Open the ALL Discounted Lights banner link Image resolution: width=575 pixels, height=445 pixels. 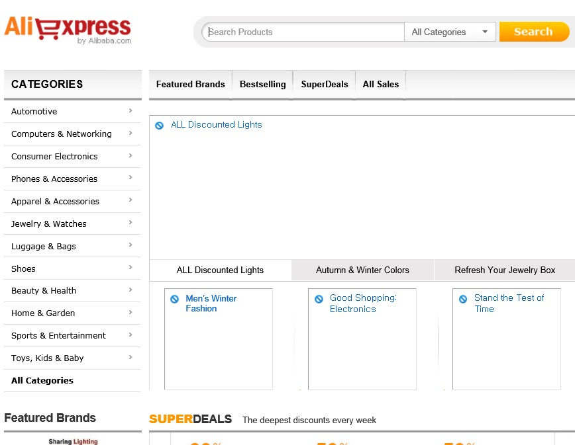pos(217,125)
